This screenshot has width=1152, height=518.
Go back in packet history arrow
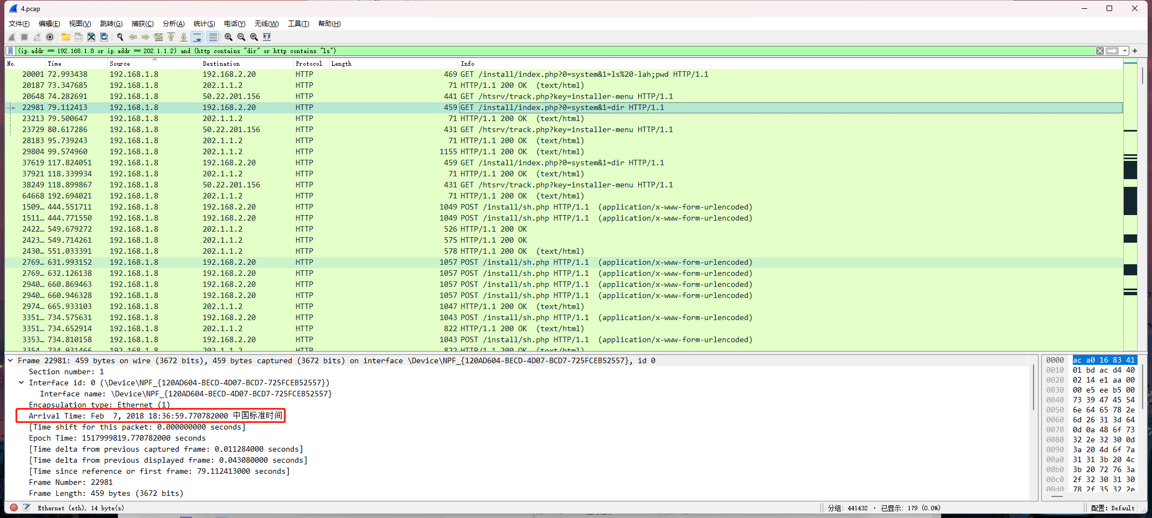pos(133,37)
